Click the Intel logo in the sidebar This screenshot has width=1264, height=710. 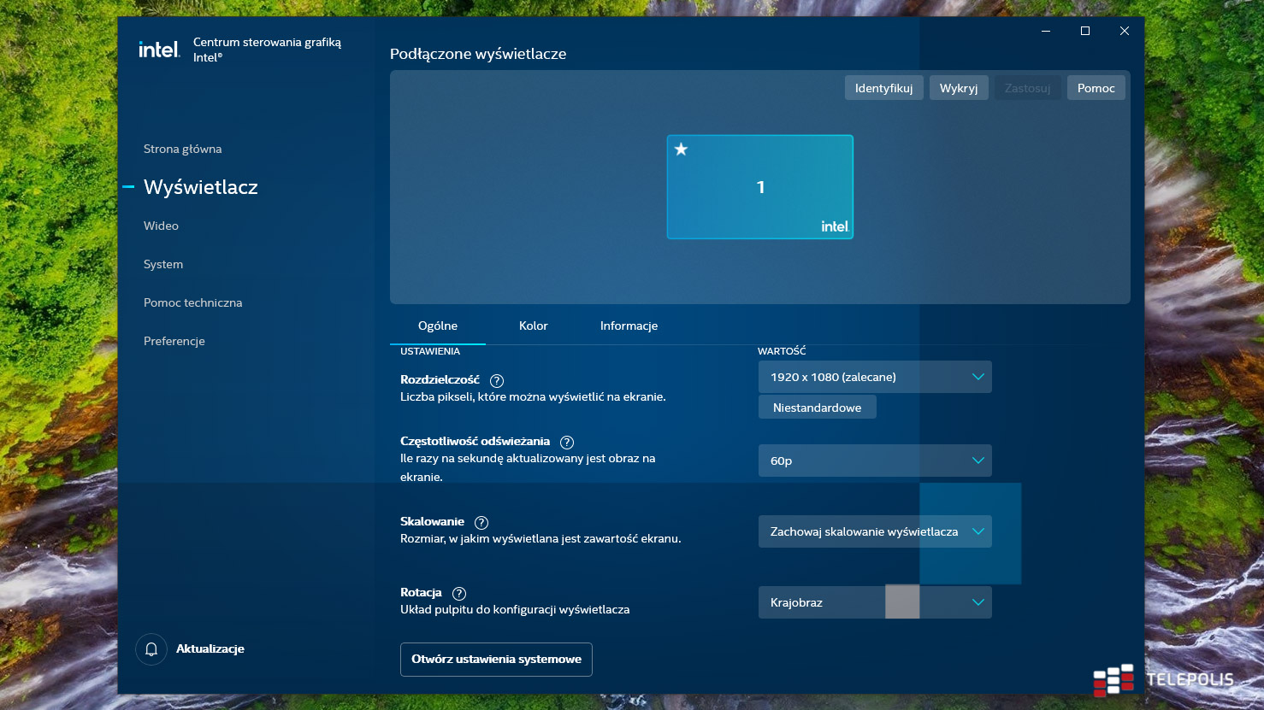(x=159, y=50)
